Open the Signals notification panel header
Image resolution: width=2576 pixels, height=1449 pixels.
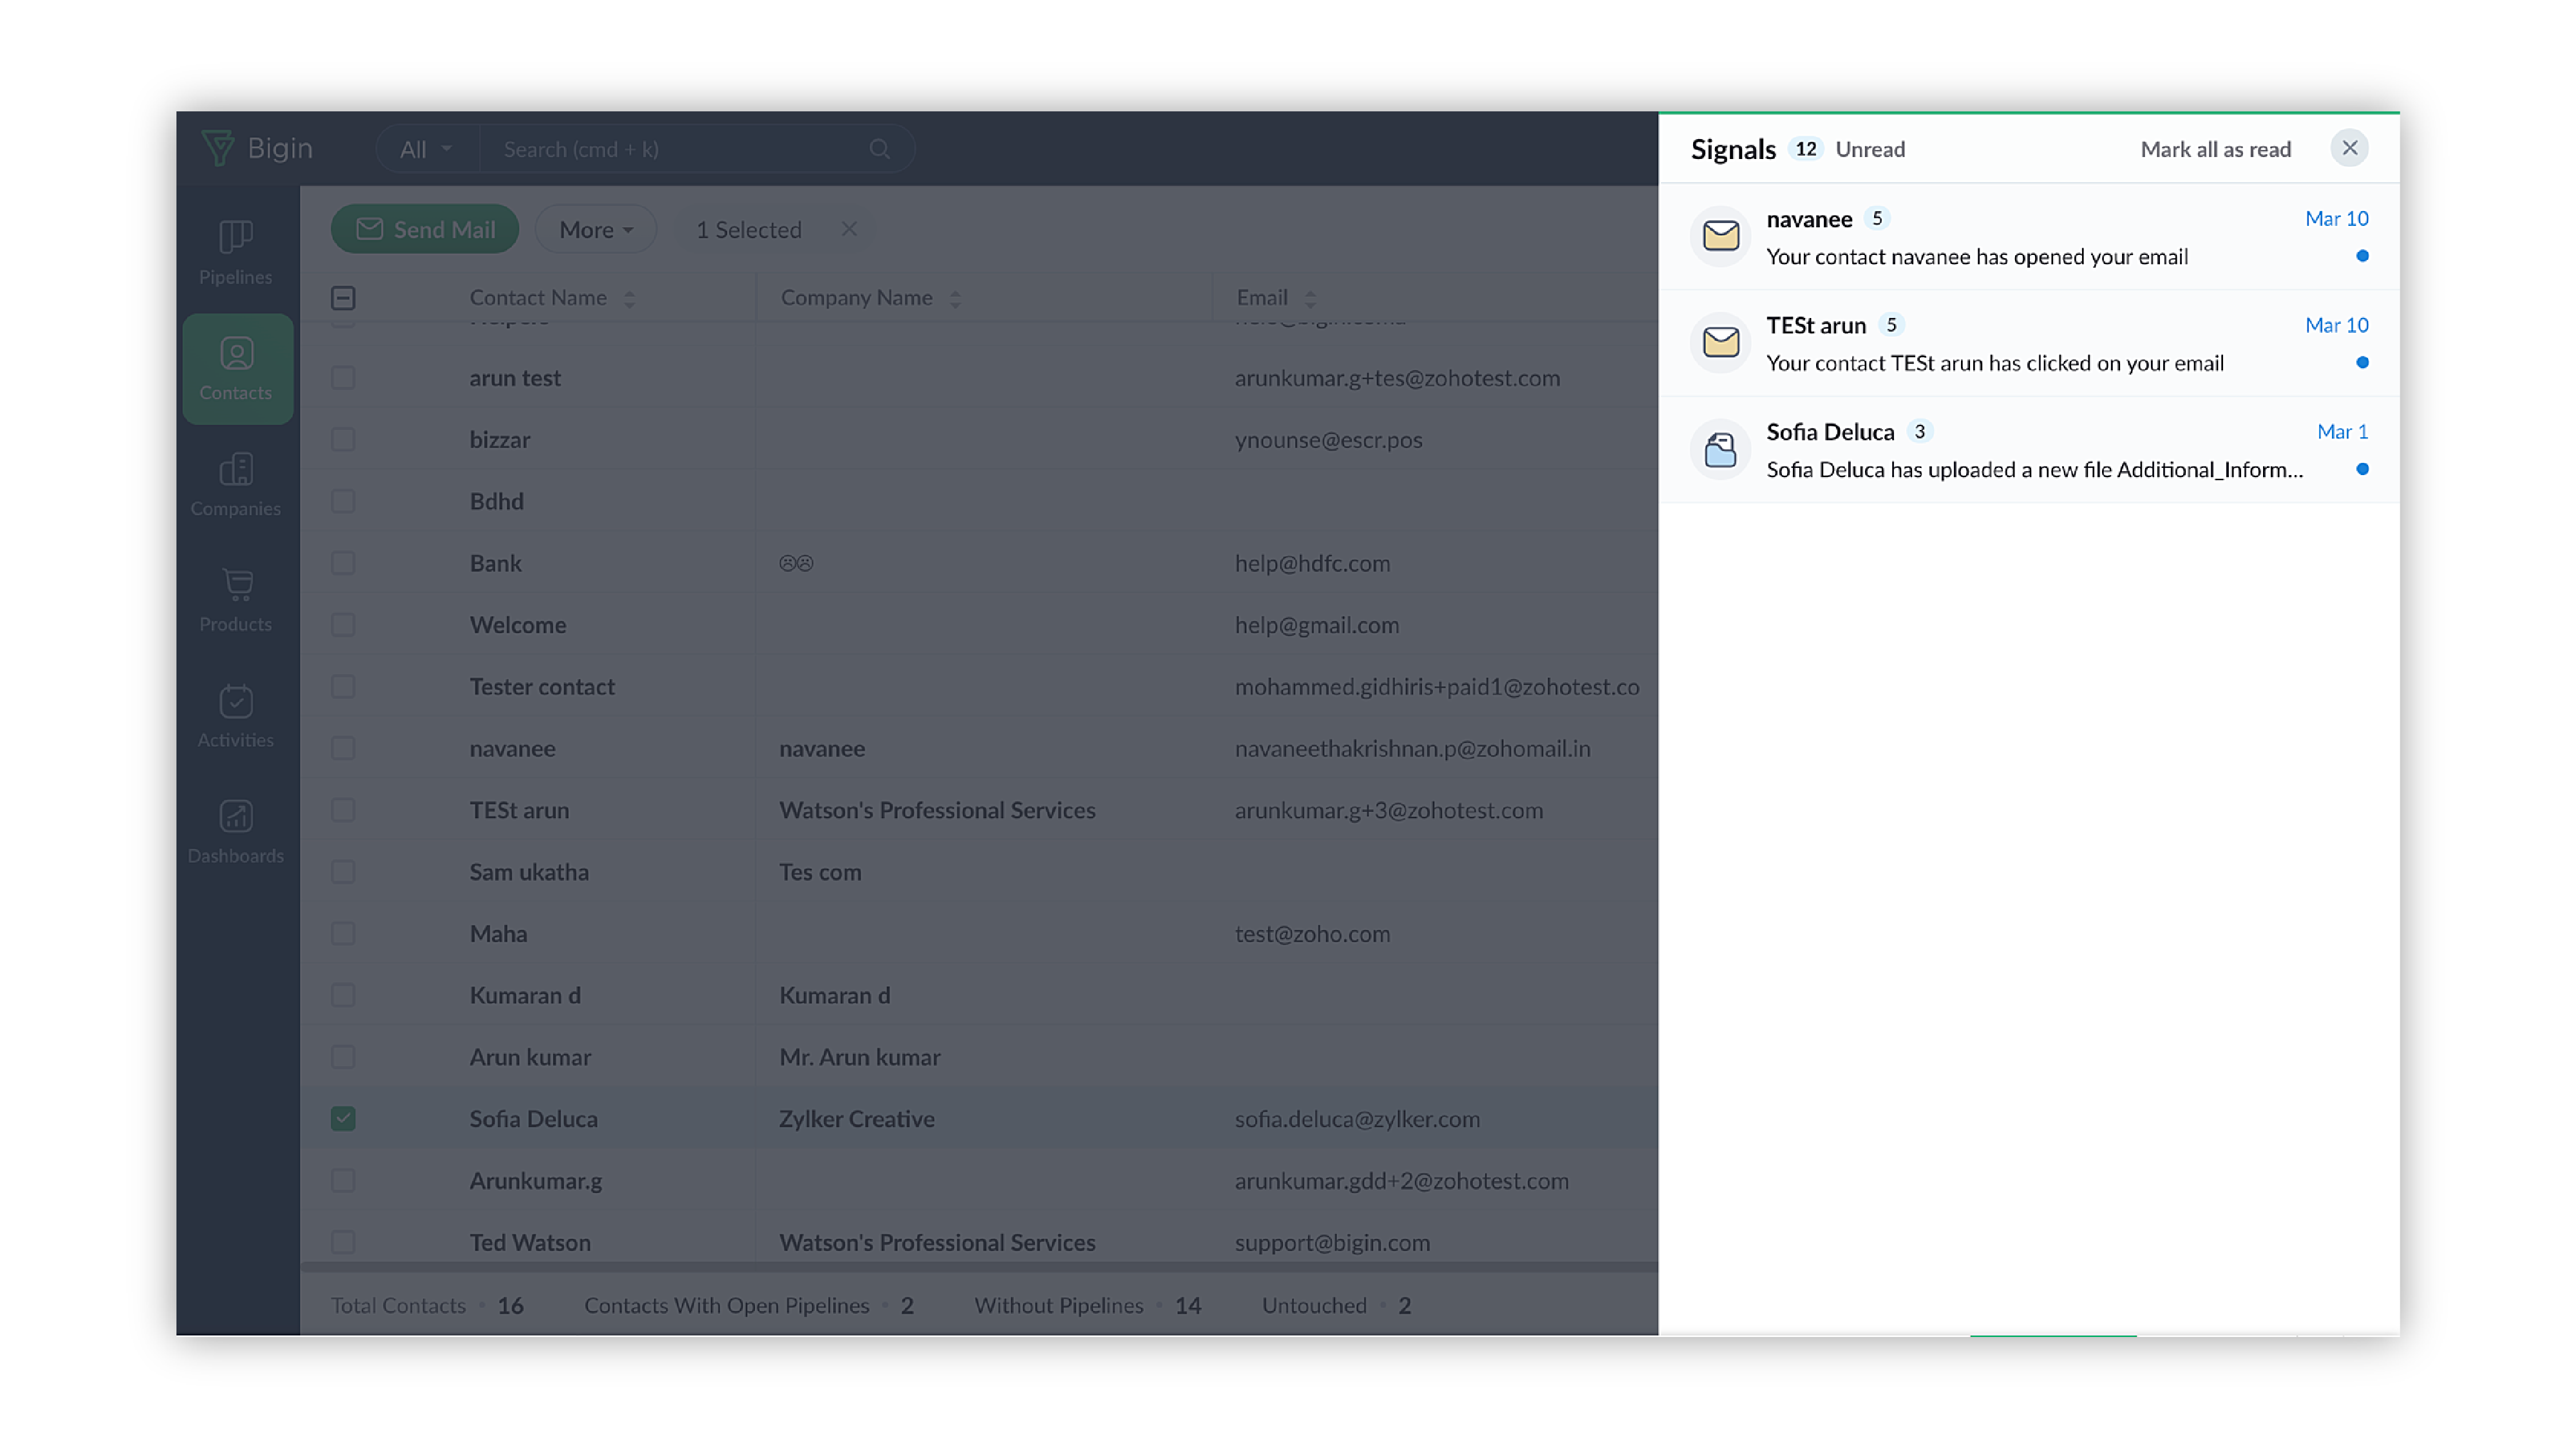tap(1734, 148)
